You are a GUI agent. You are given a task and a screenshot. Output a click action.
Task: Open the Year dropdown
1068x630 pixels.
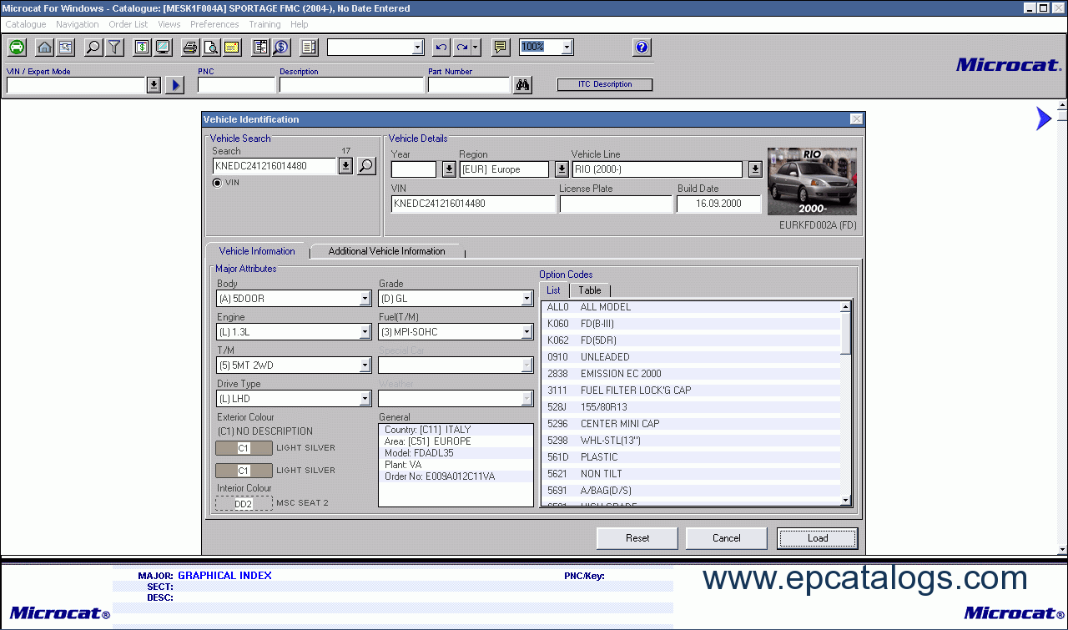(x=449, y=169)
